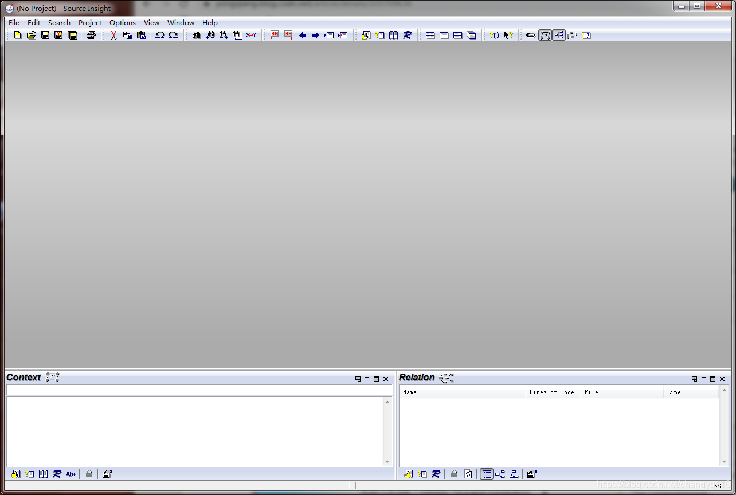736x495 pixels.
Task: Click the Lookup References R icon in the Context panel
Action: point(57,474)
